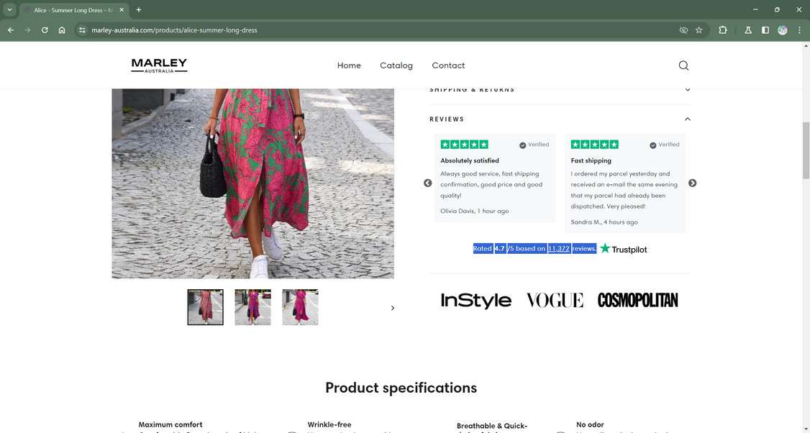Show the next customer review
The width and height of the screenshot is (810, 433).
coord(692,183)
